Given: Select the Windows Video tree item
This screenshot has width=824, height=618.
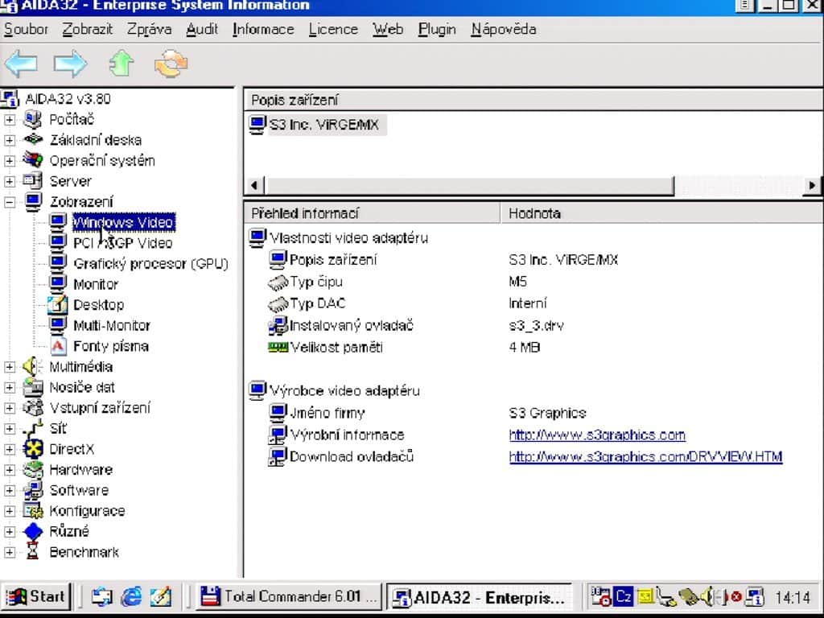Looking at the screenshot, I should [x=123, y=222].
